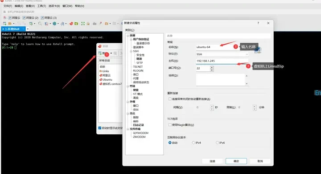
Task: Click the font pen toolbar icon
Action: point(62,24)
